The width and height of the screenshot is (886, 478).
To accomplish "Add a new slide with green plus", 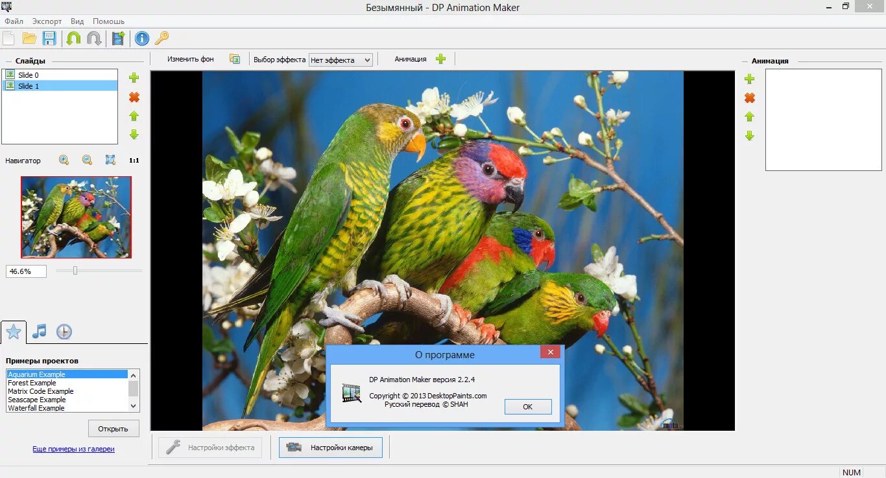I will (x=134, y=78).
